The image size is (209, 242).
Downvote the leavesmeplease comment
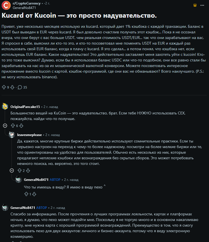point(28,170)
